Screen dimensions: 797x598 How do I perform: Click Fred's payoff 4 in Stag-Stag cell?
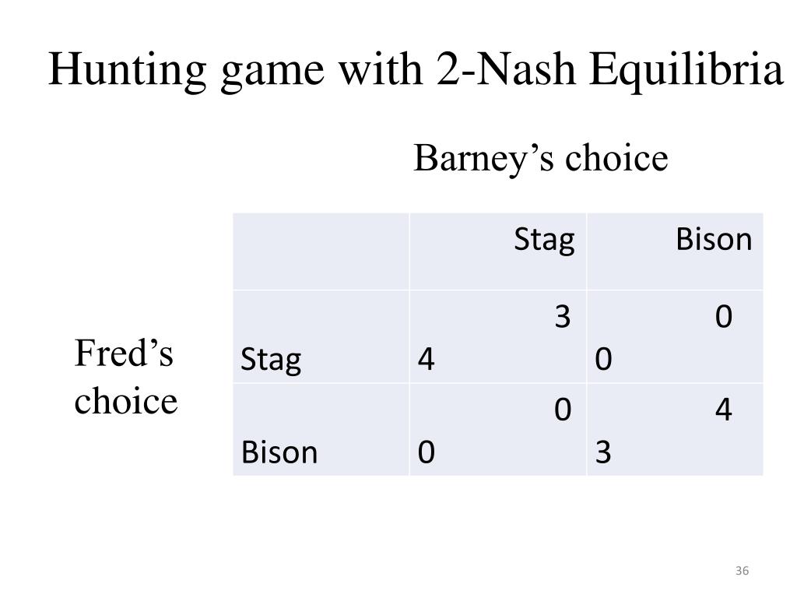click(426, 359)
